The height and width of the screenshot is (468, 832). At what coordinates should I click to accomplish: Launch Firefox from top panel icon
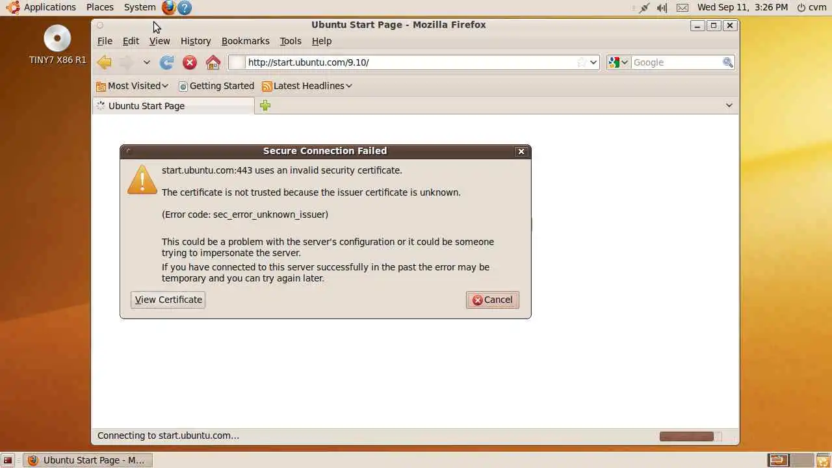[x=169, y=8]
